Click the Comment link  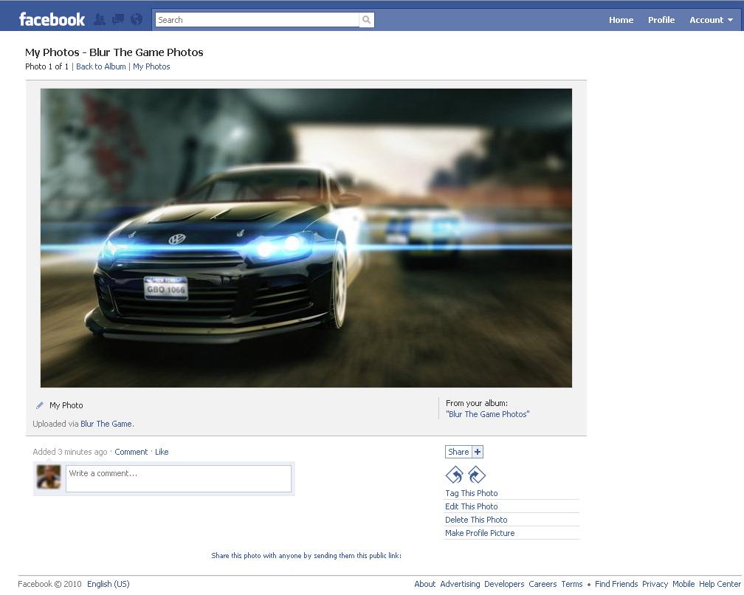[x=131, y=452]
